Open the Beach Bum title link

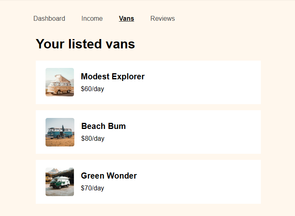coord(104,126)
